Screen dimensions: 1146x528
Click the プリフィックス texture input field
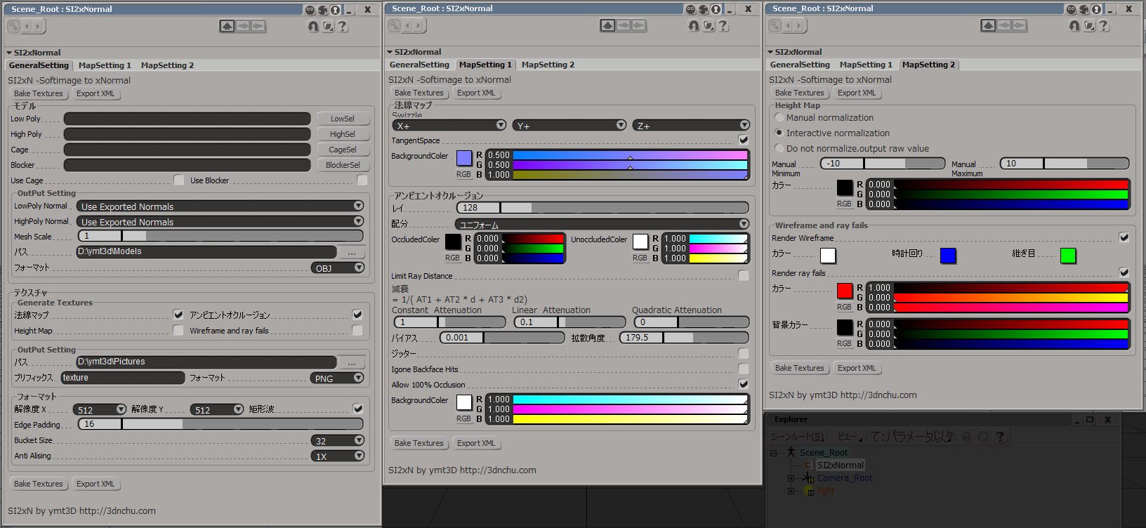coord(123,378)
